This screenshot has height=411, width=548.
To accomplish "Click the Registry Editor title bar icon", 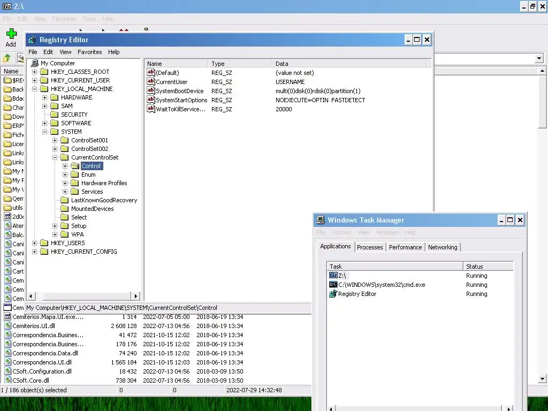I will pyautogui.click(x=33, y=40).
